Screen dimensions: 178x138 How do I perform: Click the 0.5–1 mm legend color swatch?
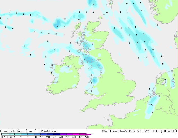[x=11, y=134]
